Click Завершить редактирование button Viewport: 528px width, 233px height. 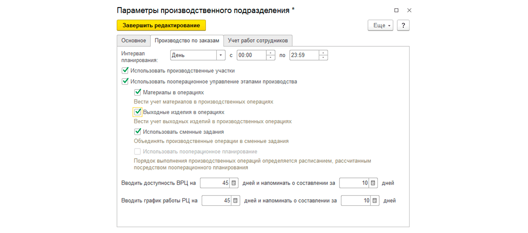pos(161,25)
